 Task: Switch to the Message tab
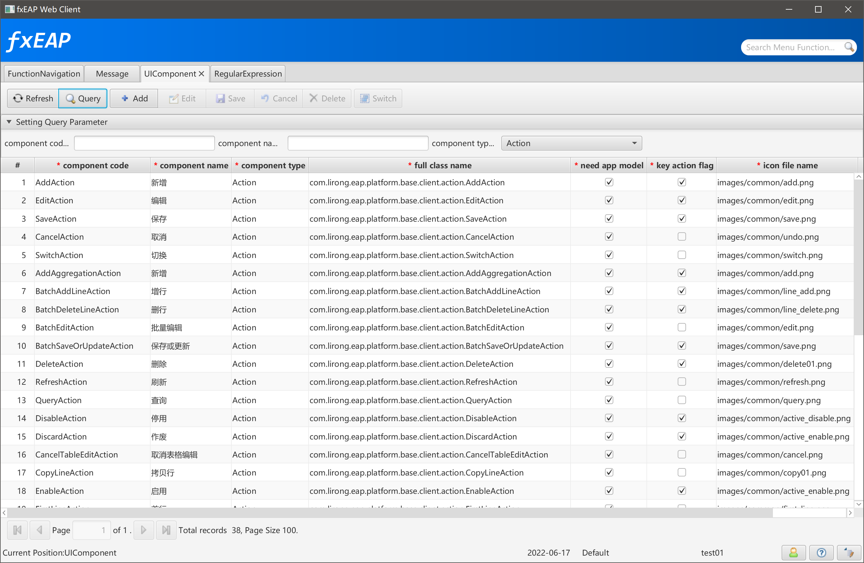tap(112, 74)
